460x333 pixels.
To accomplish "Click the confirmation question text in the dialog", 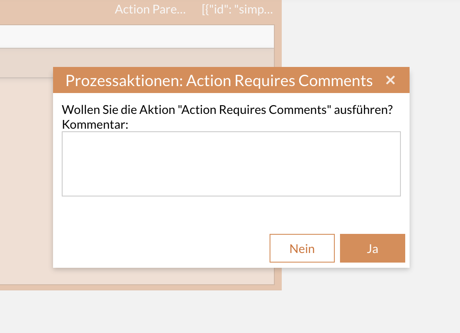I will pyautogui.click(x=227, y=110).
